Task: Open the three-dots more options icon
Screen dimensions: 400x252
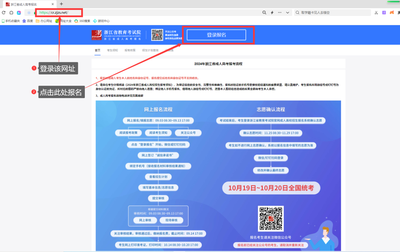Action: [280, 13]
